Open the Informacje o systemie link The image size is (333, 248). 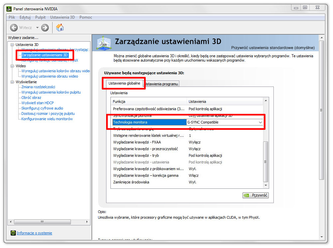point(34,233)
